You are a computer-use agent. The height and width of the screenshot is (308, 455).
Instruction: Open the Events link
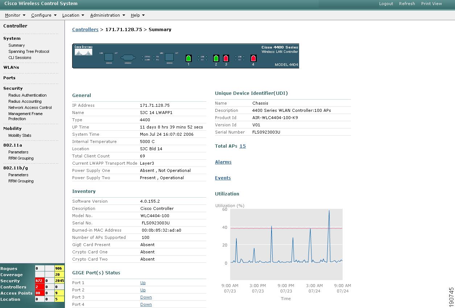click(x=223, y=178)
